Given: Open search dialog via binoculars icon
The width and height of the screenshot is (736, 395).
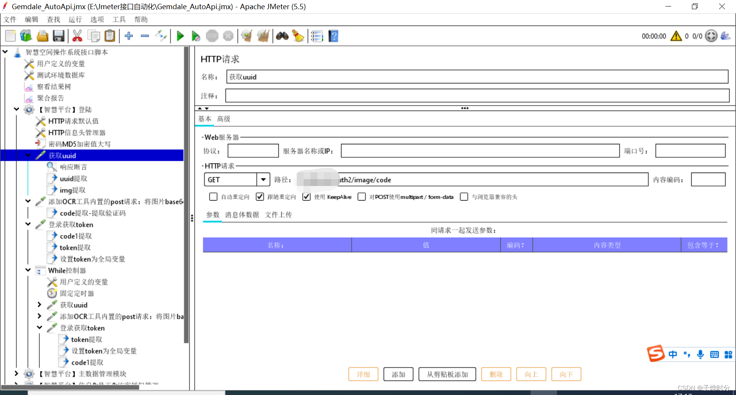Looking at the screenshot, I should (283, 36).
